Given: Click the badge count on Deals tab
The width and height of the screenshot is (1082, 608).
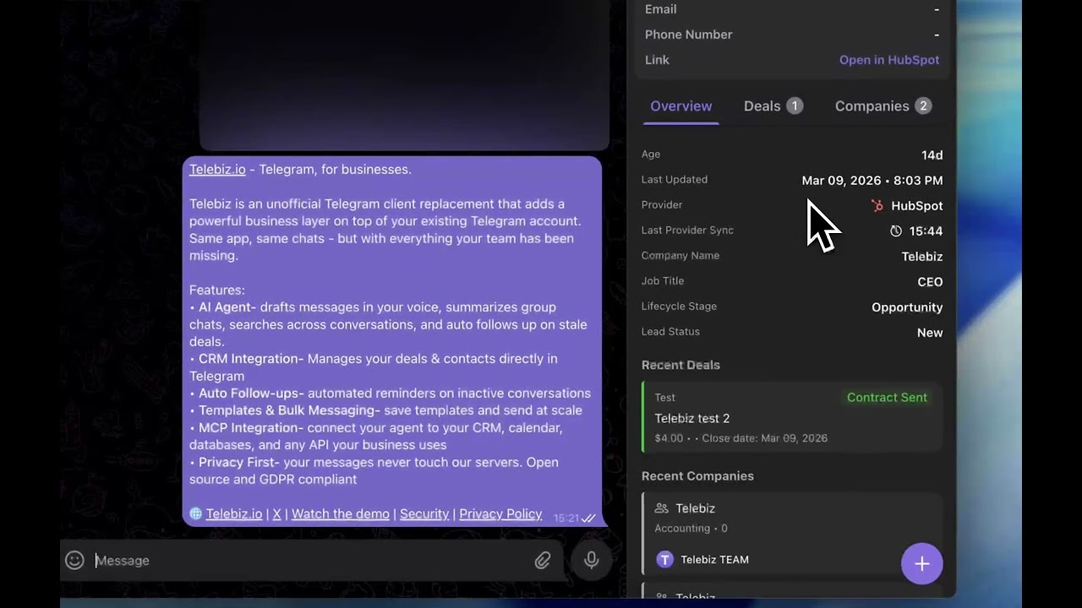Looking at the screenshot, I should pos(795,106).
